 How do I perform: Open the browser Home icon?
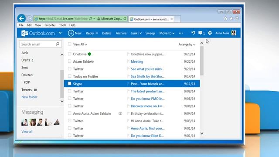click(225, 18)
